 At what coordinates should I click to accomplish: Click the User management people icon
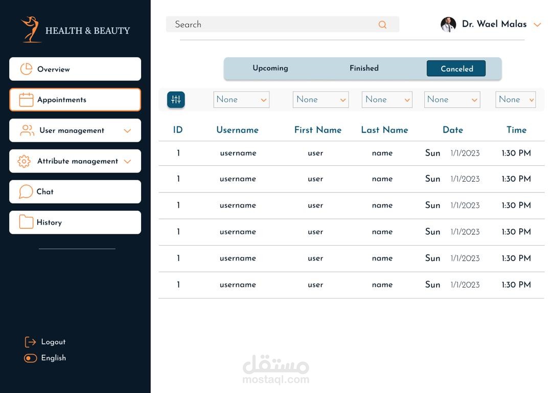coord(27,130)
